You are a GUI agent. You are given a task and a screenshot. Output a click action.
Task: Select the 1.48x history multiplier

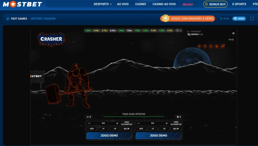121,31
